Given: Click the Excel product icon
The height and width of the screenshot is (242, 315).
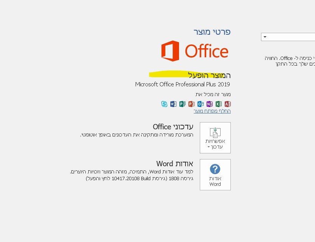Looking at the screenshot, I should click(x=219, y=104).
